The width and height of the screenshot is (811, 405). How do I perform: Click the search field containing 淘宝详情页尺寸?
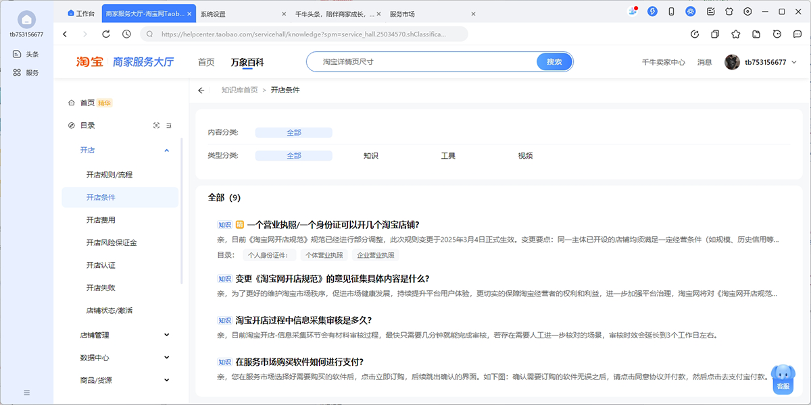pos(422,62)
